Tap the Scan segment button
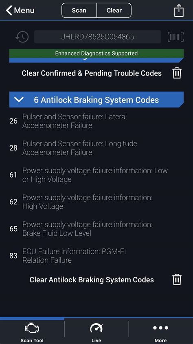The image size is (193, 344). pos(79,10)
